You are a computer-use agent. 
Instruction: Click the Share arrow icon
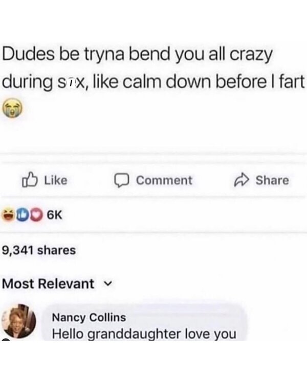(x=240, y=180)
